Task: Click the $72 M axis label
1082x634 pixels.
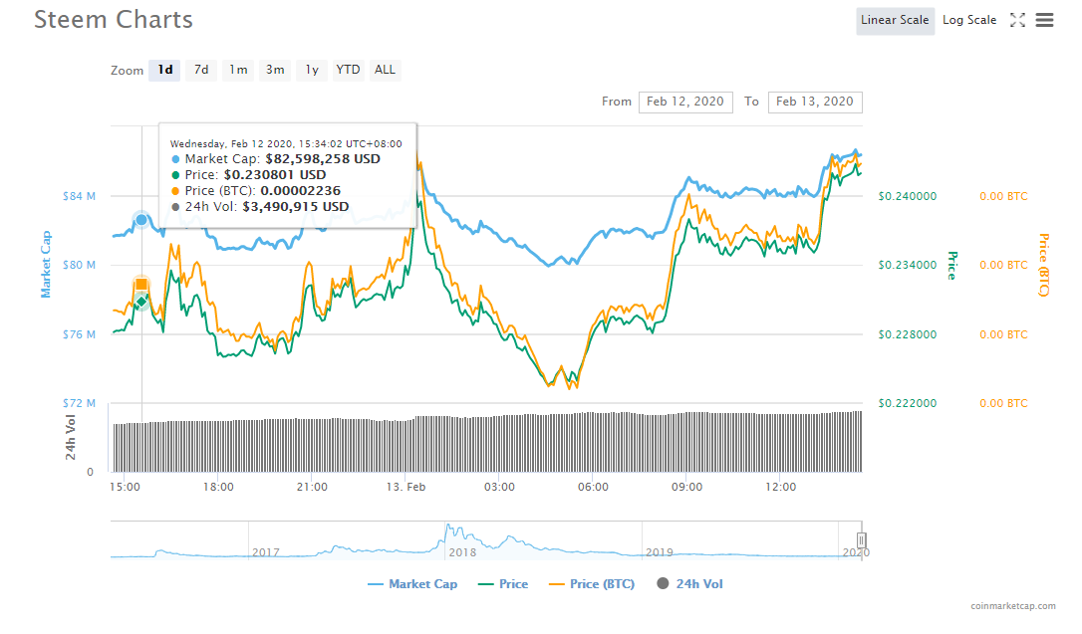Action: coord(80,403)
